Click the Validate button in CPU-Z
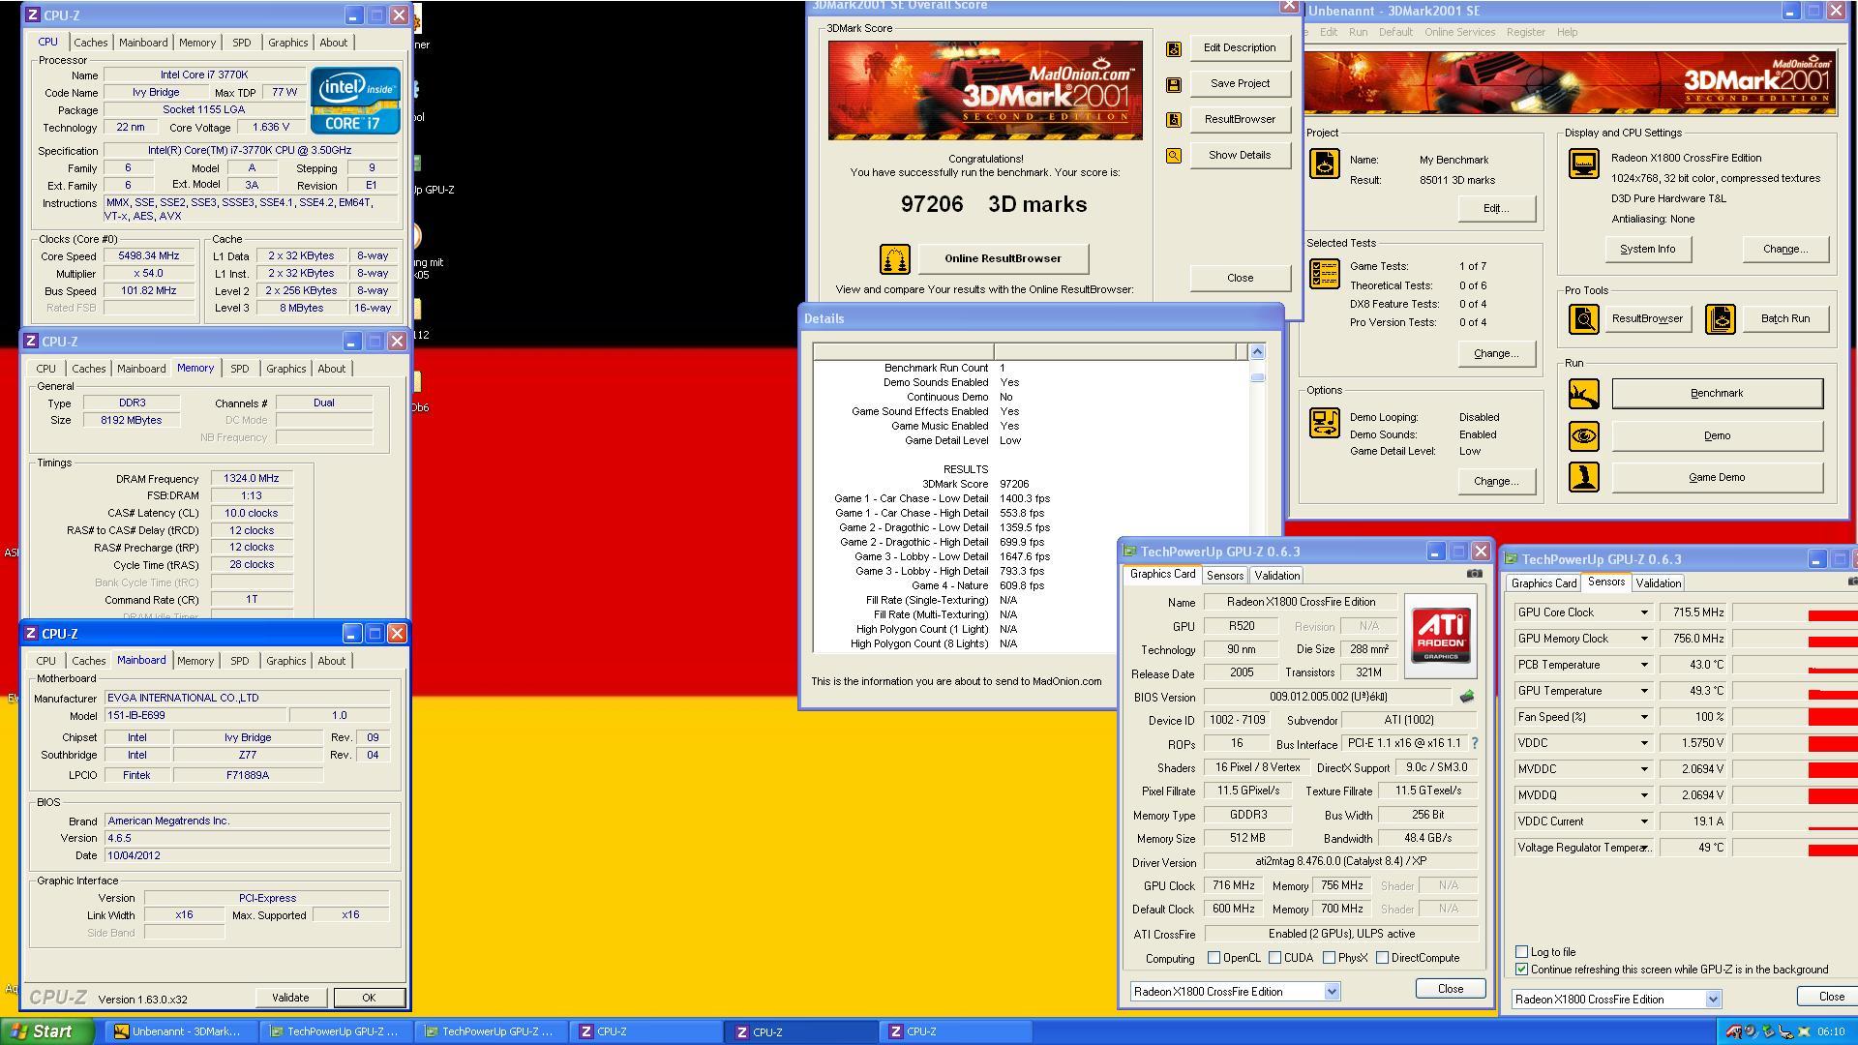 pos(290,998)
